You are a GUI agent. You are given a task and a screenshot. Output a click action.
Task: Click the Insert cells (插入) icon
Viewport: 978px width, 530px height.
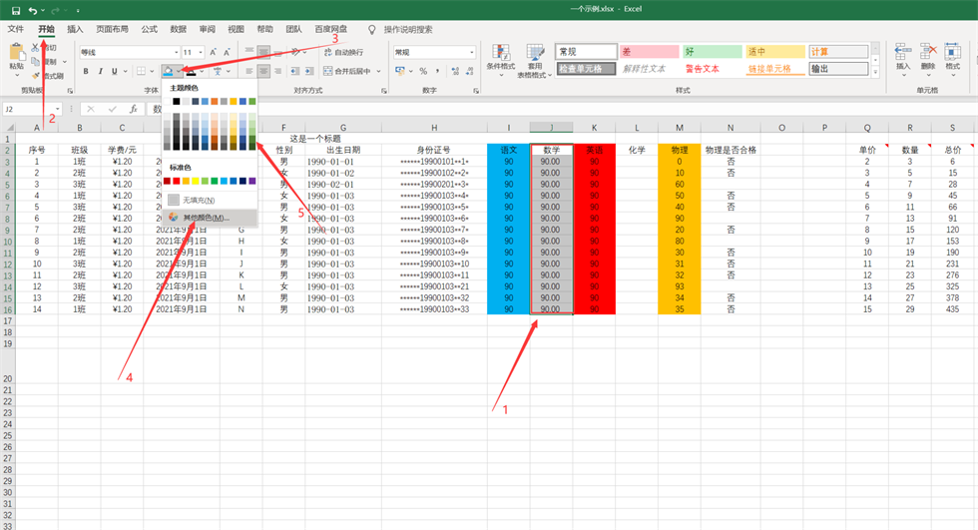click(903, 52)
